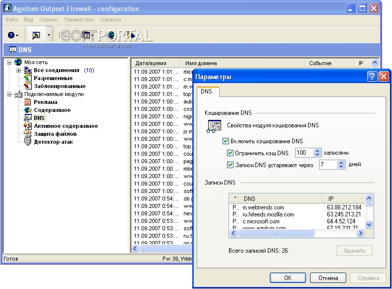Select the DNS module icon in the tree
Screen dimensions: 392x289
[27, 118]
